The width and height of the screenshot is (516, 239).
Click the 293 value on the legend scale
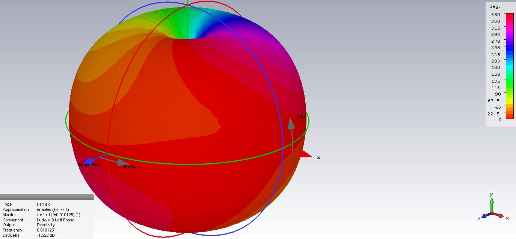pyautogui.click(x=496, y=34)
